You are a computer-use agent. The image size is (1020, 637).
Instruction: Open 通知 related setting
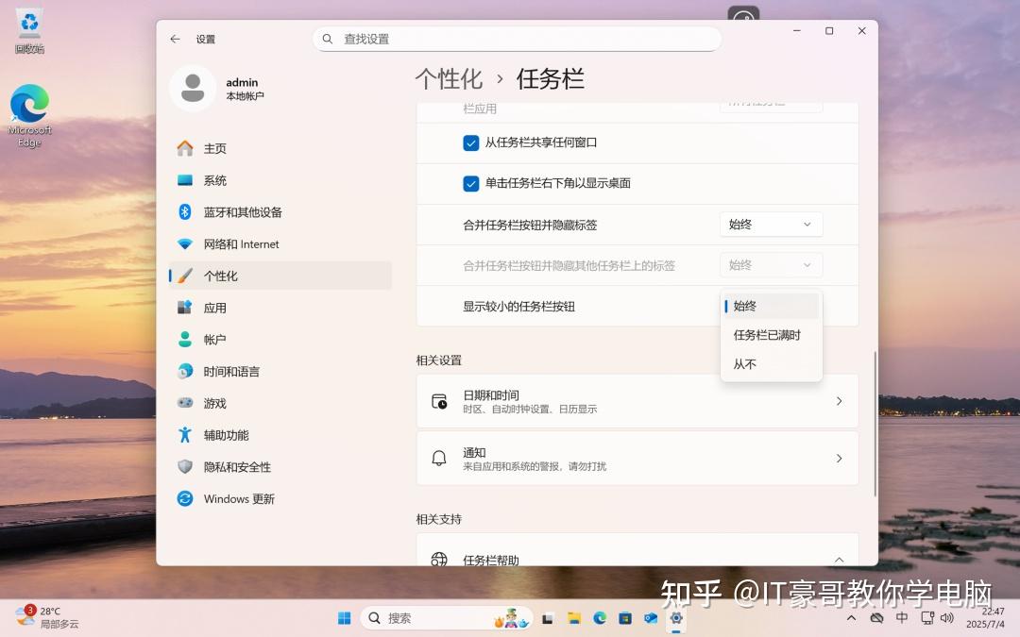(637, 459)
